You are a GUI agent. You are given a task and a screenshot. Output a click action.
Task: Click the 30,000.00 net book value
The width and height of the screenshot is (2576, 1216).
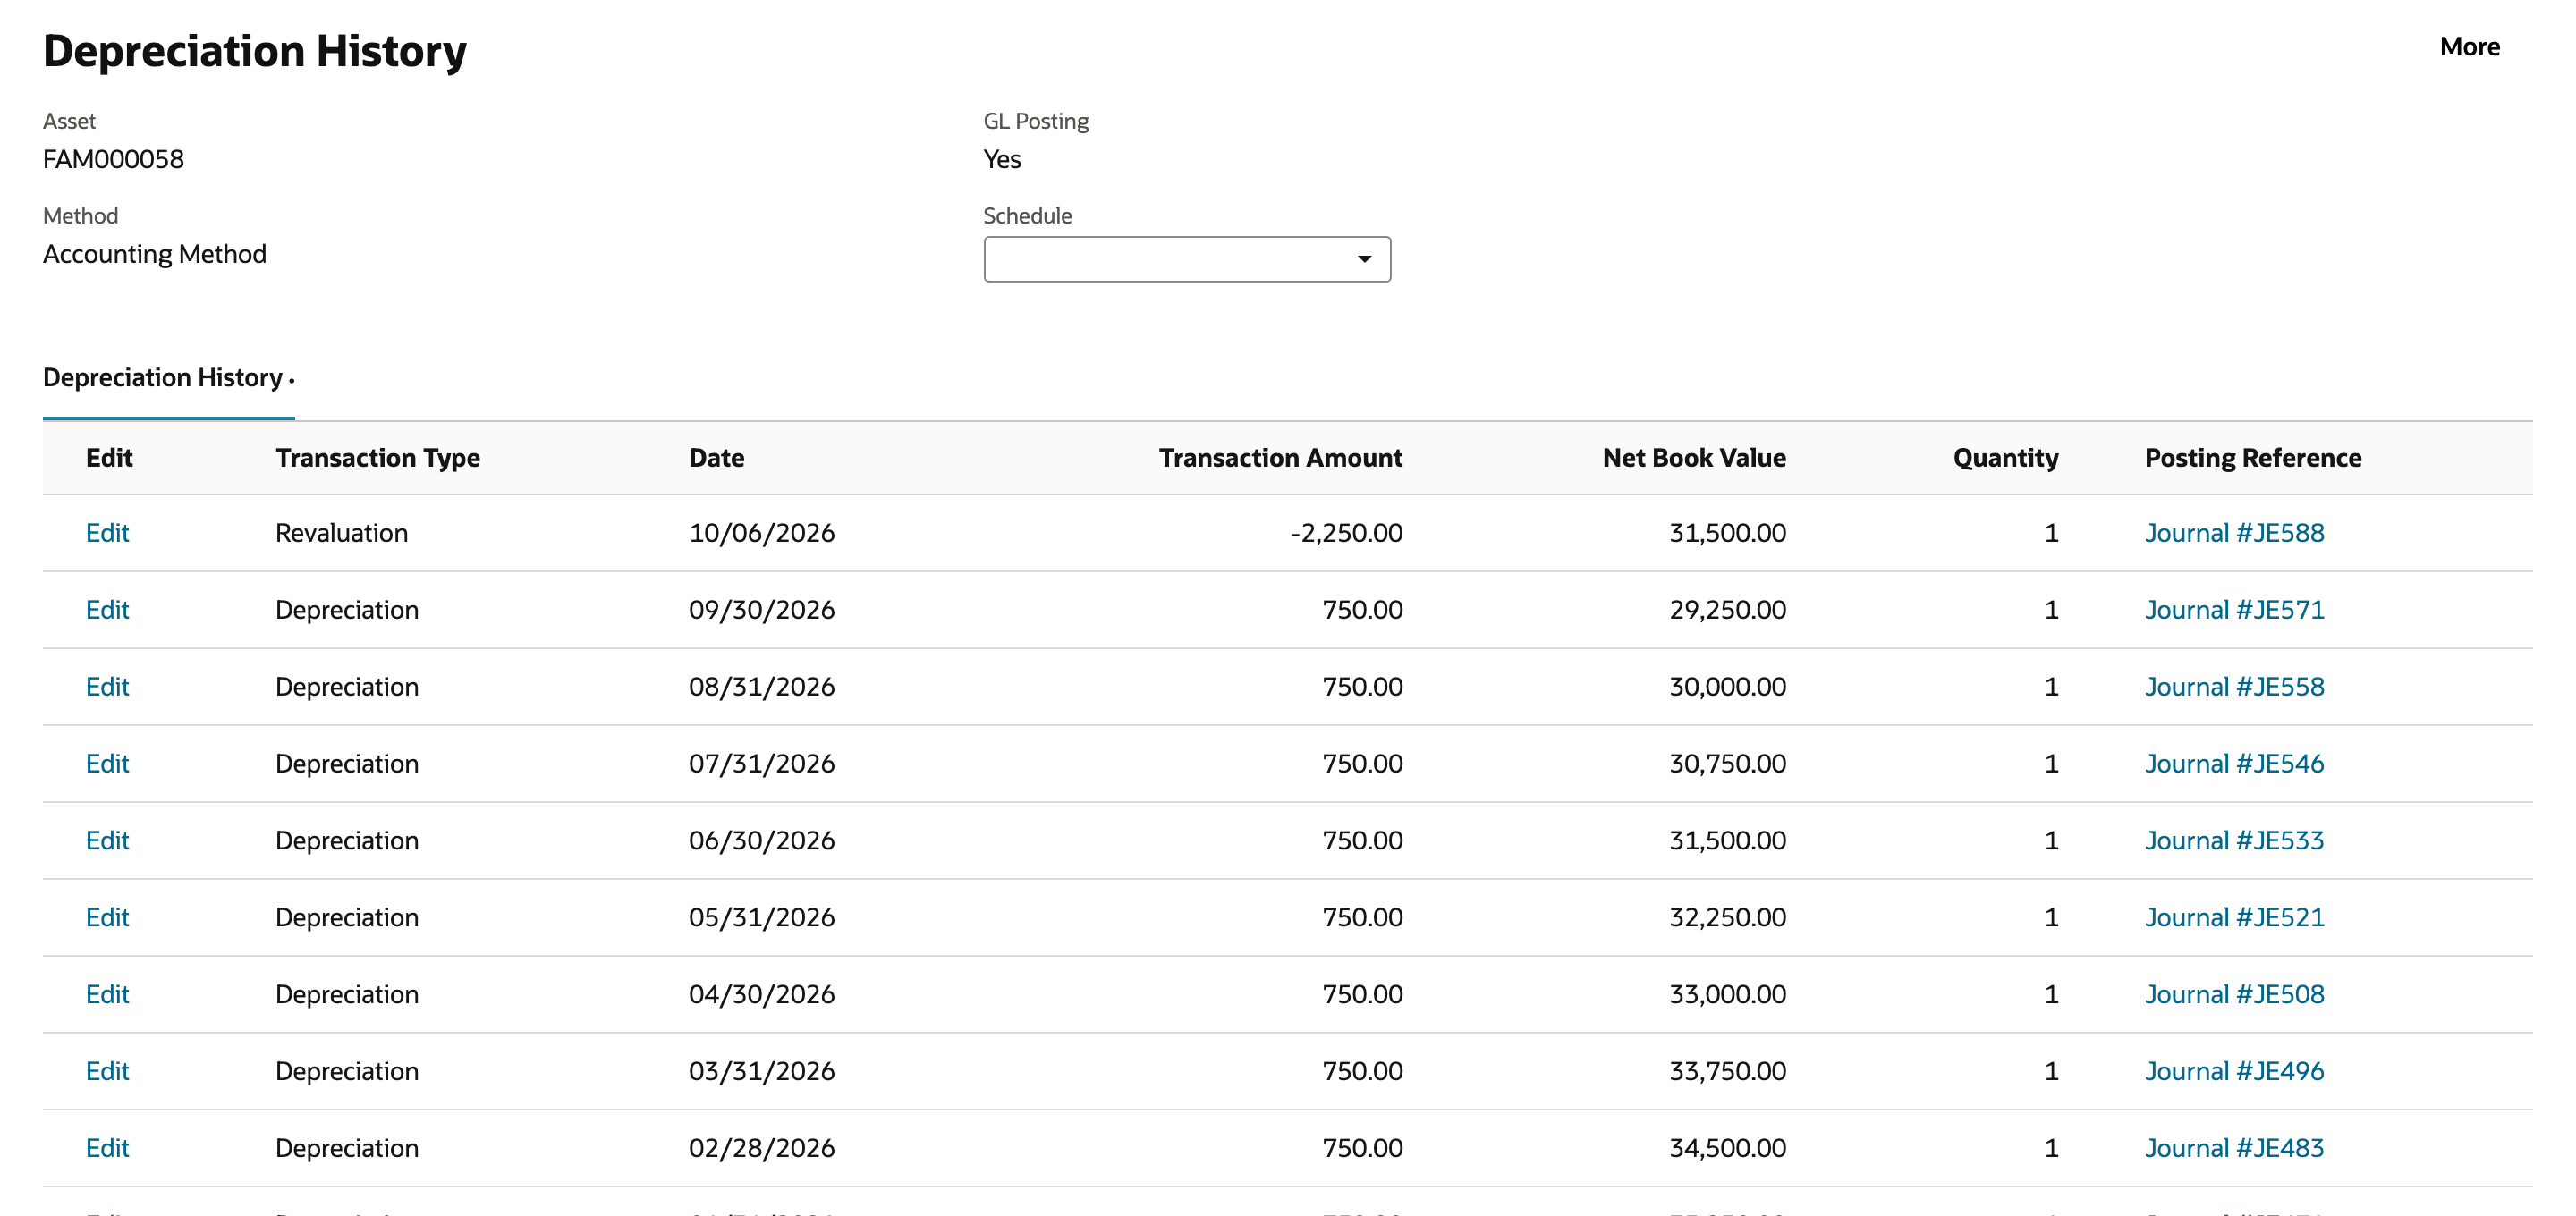[1727, 687]
